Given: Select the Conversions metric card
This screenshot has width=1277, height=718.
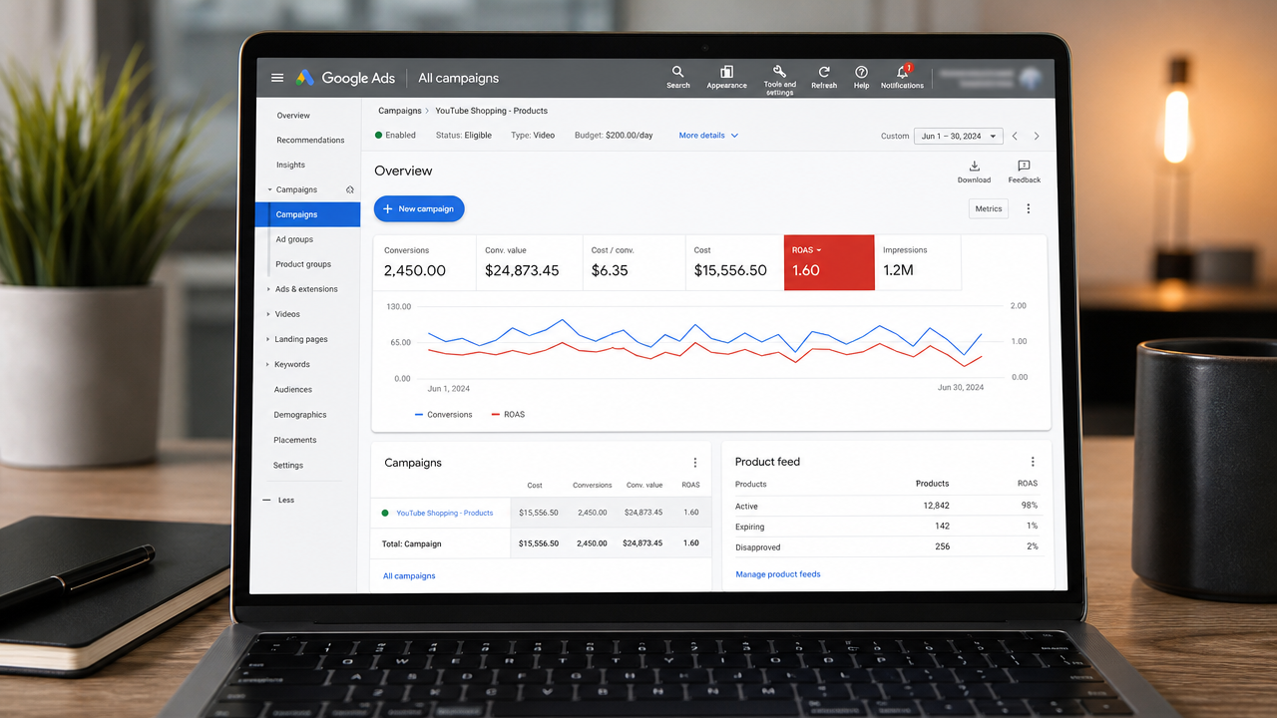Looking at the screenshot, I should point(424,263).
